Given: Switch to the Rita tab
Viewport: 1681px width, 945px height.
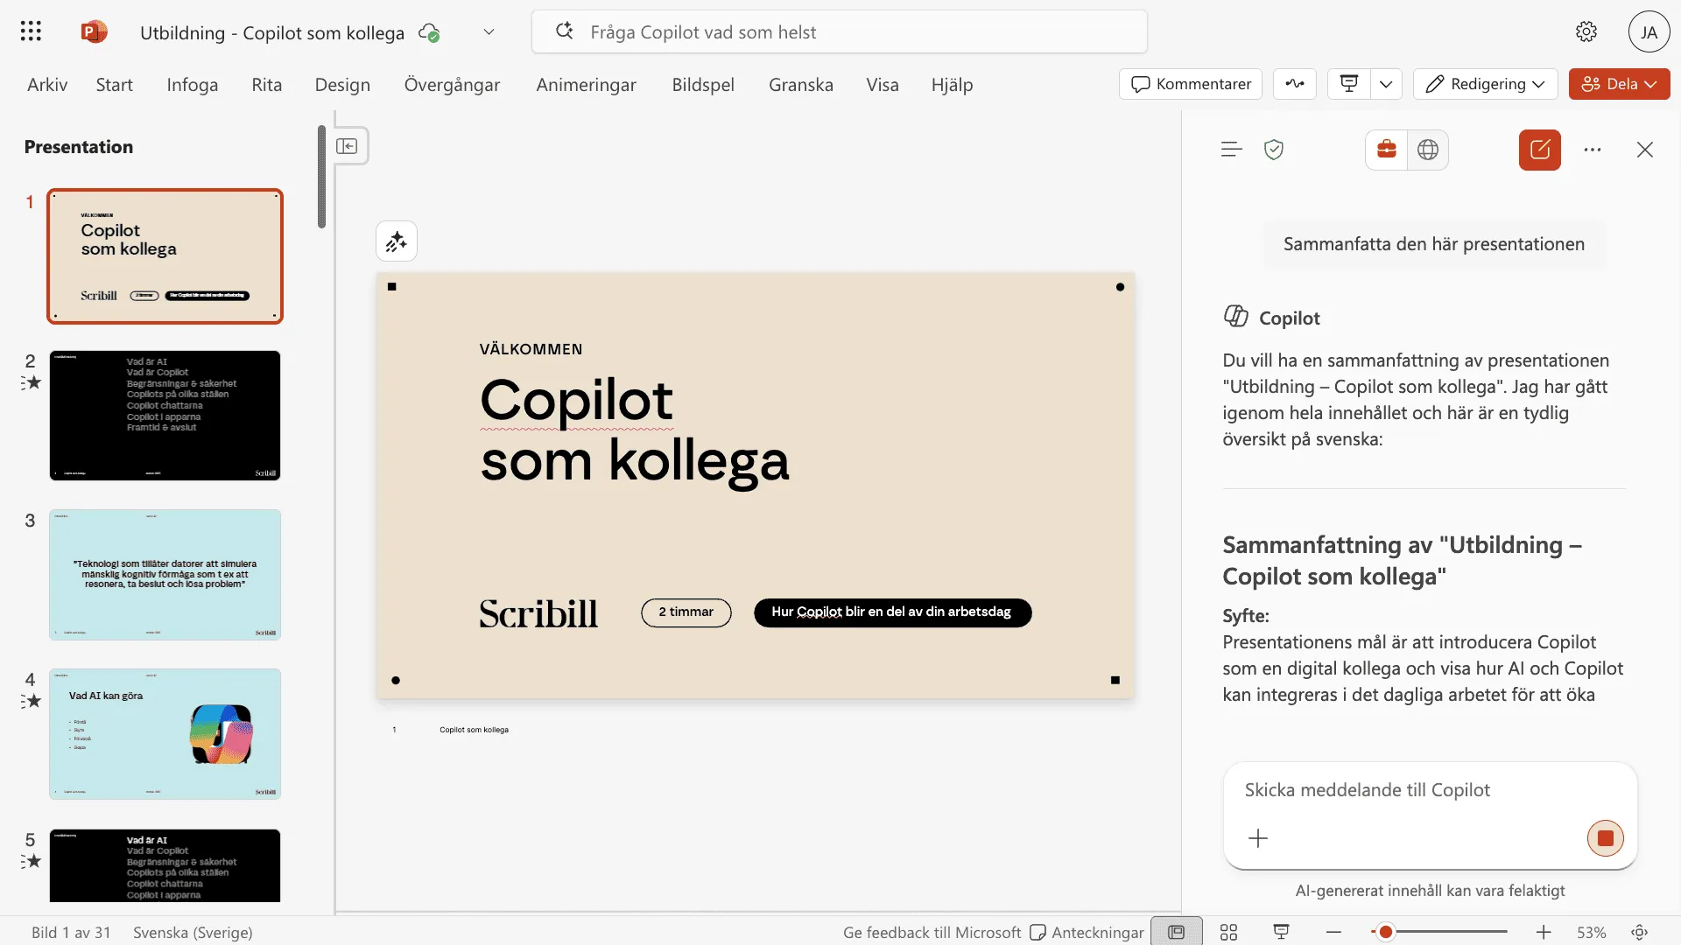Looking at the screenshot, I should [x=266, y=85].
